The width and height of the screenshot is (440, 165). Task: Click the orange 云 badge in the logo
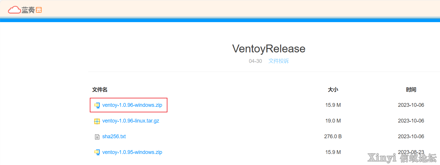(x=39, y=10)
